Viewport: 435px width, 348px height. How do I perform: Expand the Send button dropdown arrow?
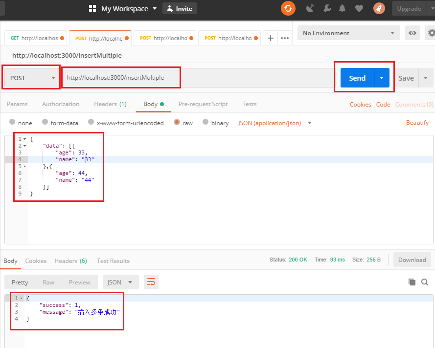pyautogui.click(x=382, y=78)
